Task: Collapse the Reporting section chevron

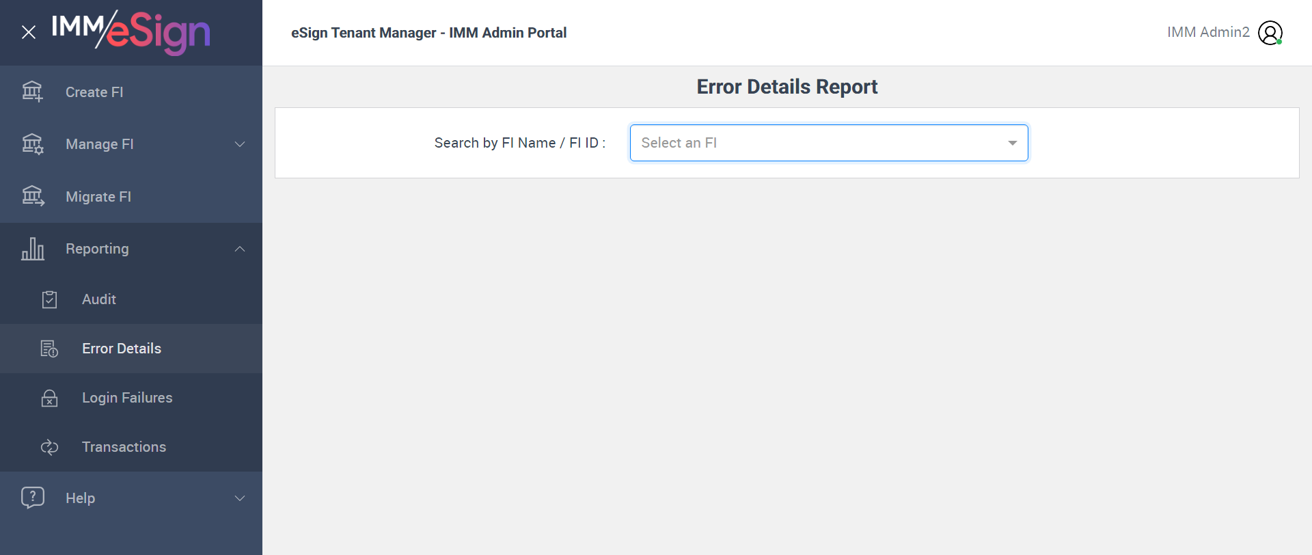Action: pos(240,249)
